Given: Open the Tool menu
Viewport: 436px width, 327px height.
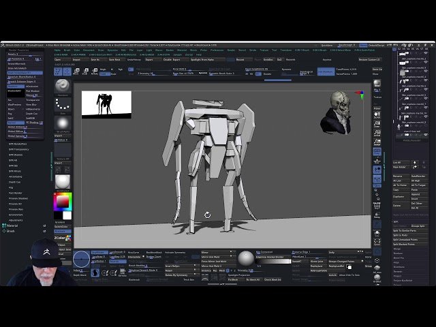Looking at the screenshot, I should click(274, 50).
